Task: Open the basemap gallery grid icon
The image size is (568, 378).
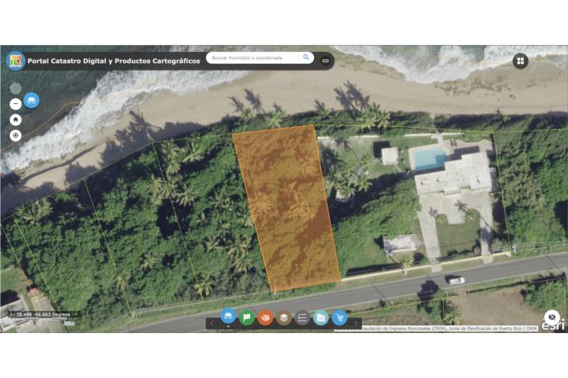Action: (520, 61)
